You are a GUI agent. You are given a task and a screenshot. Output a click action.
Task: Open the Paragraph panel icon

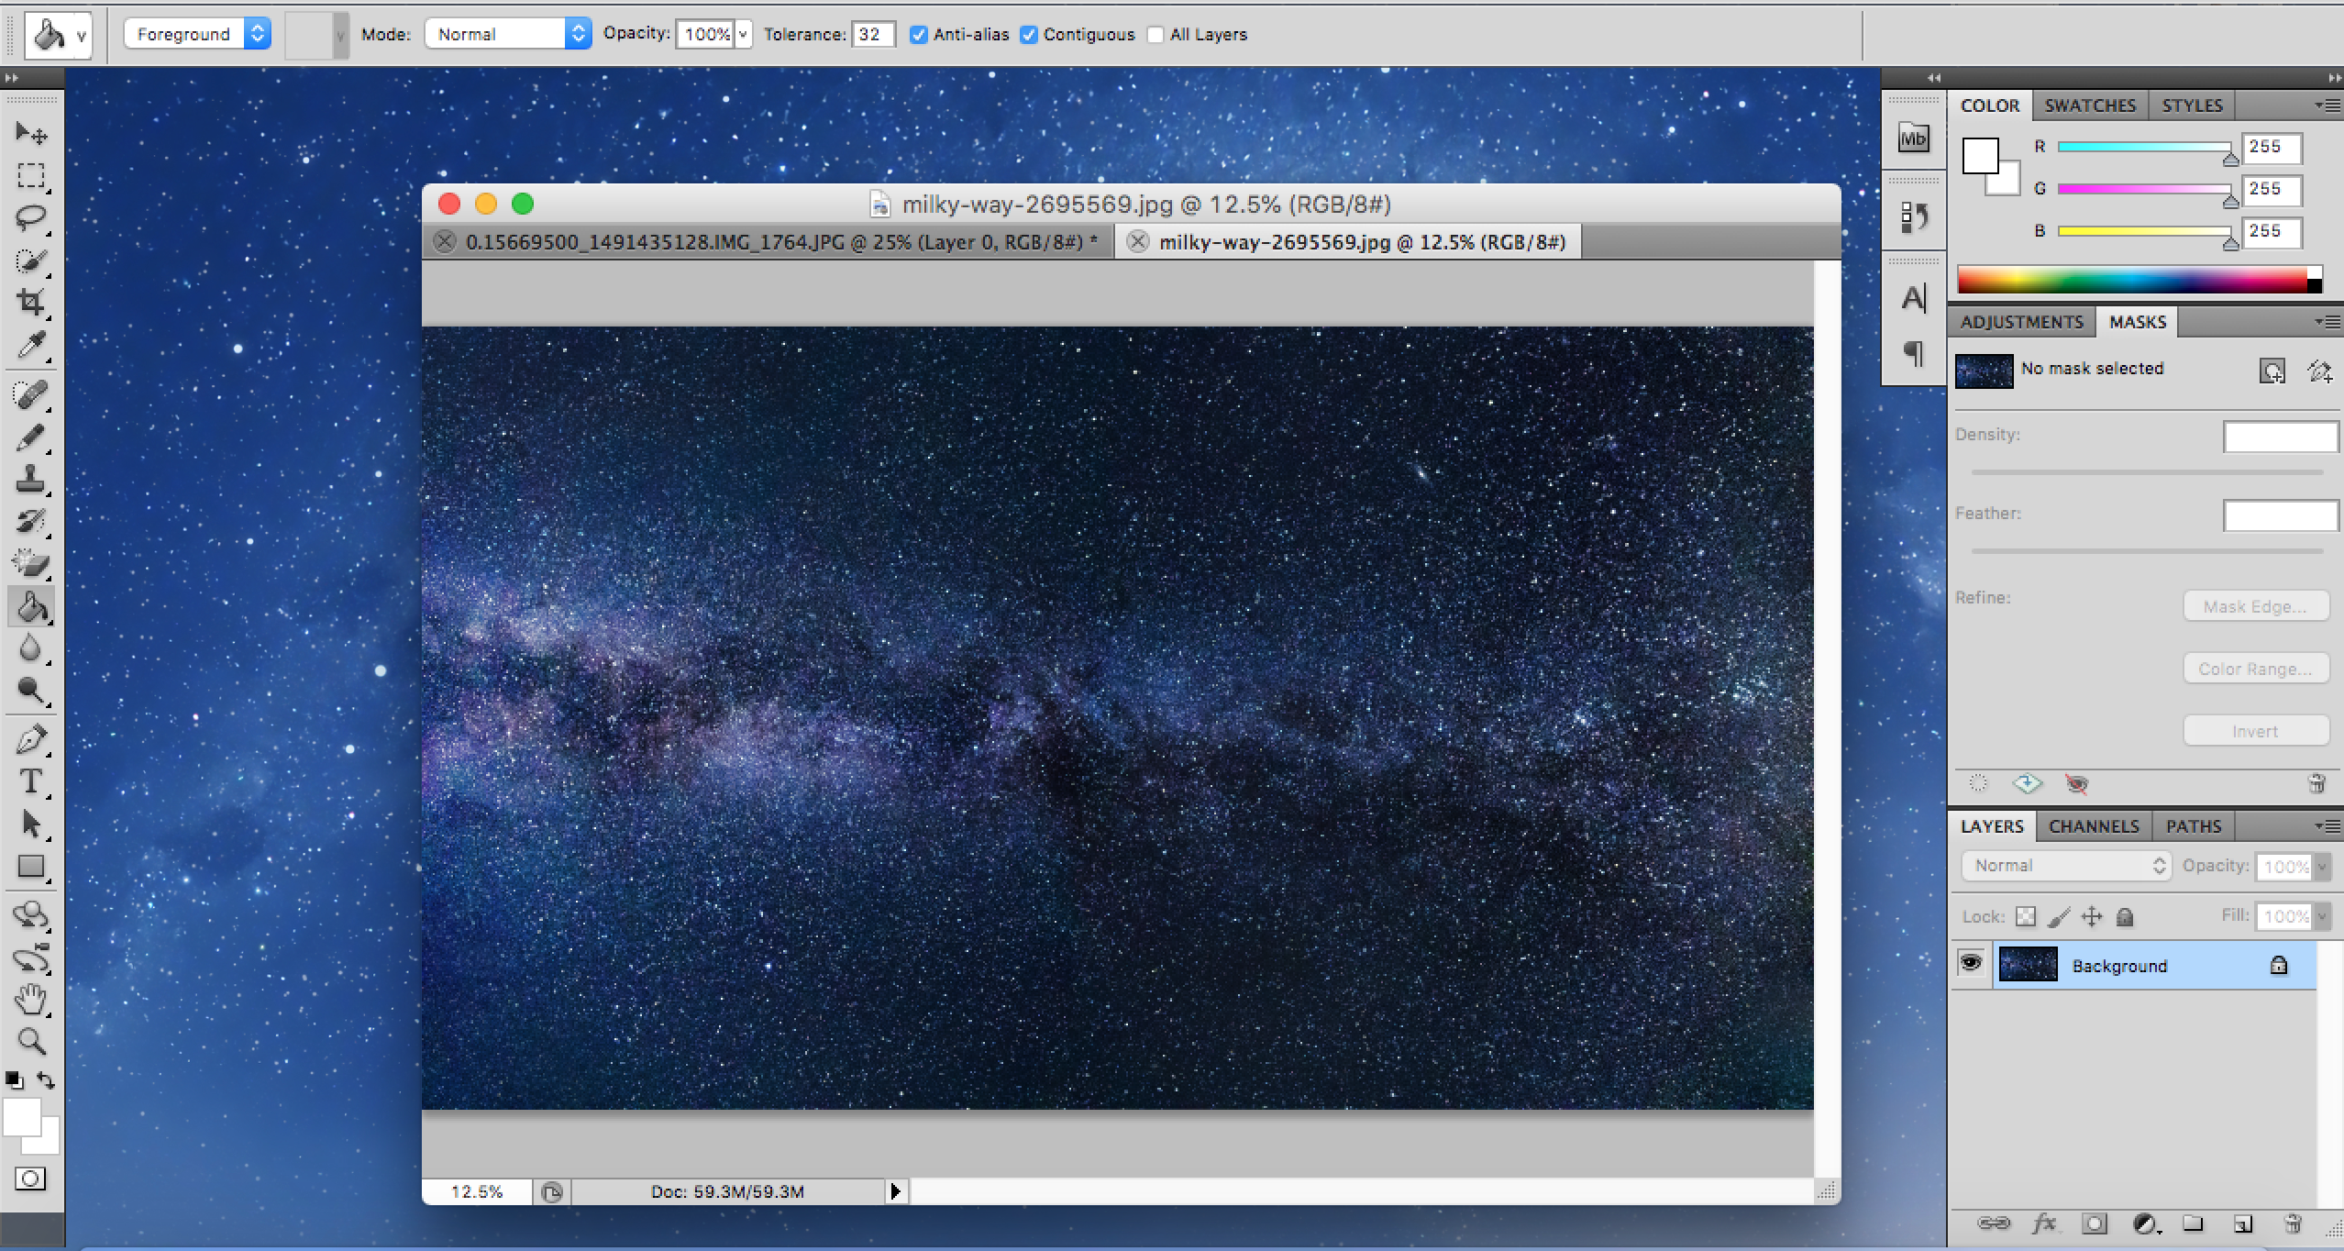1913,352
